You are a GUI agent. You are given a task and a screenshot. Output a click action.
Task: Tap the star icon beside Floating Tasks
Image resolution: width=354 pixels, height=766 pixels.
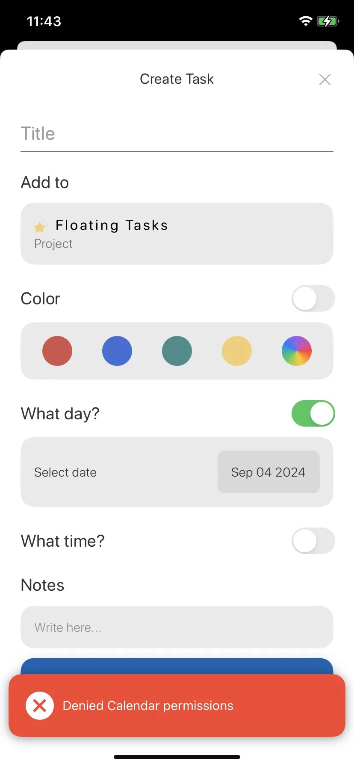(40, 226)
